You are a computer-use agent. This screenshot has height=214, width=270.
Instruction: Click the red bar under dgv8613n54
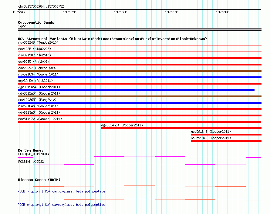140,115
